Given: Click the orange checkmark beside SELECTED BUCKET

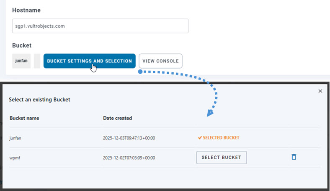Looking at the screenshot, I should 200,137.
